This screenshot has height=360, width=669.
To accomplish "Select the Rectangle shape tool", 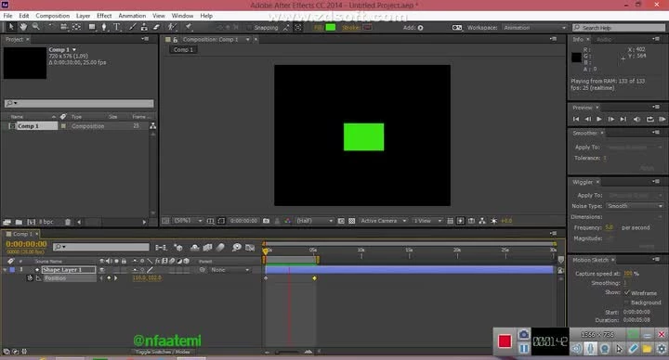I will tap(92, 27).
